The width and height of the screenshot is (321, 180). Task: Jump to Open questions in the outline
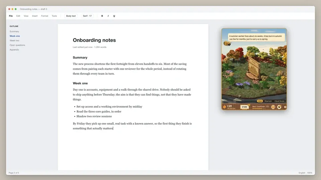point(17,45)
